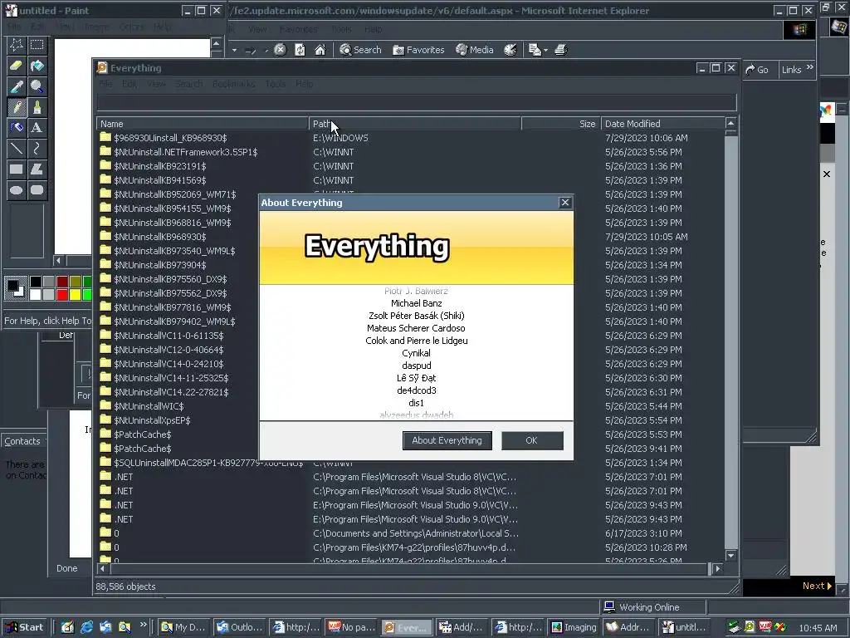850x638 pixels.
Task: Select the Ellipse tool in Paint
Action: [17, 189]
